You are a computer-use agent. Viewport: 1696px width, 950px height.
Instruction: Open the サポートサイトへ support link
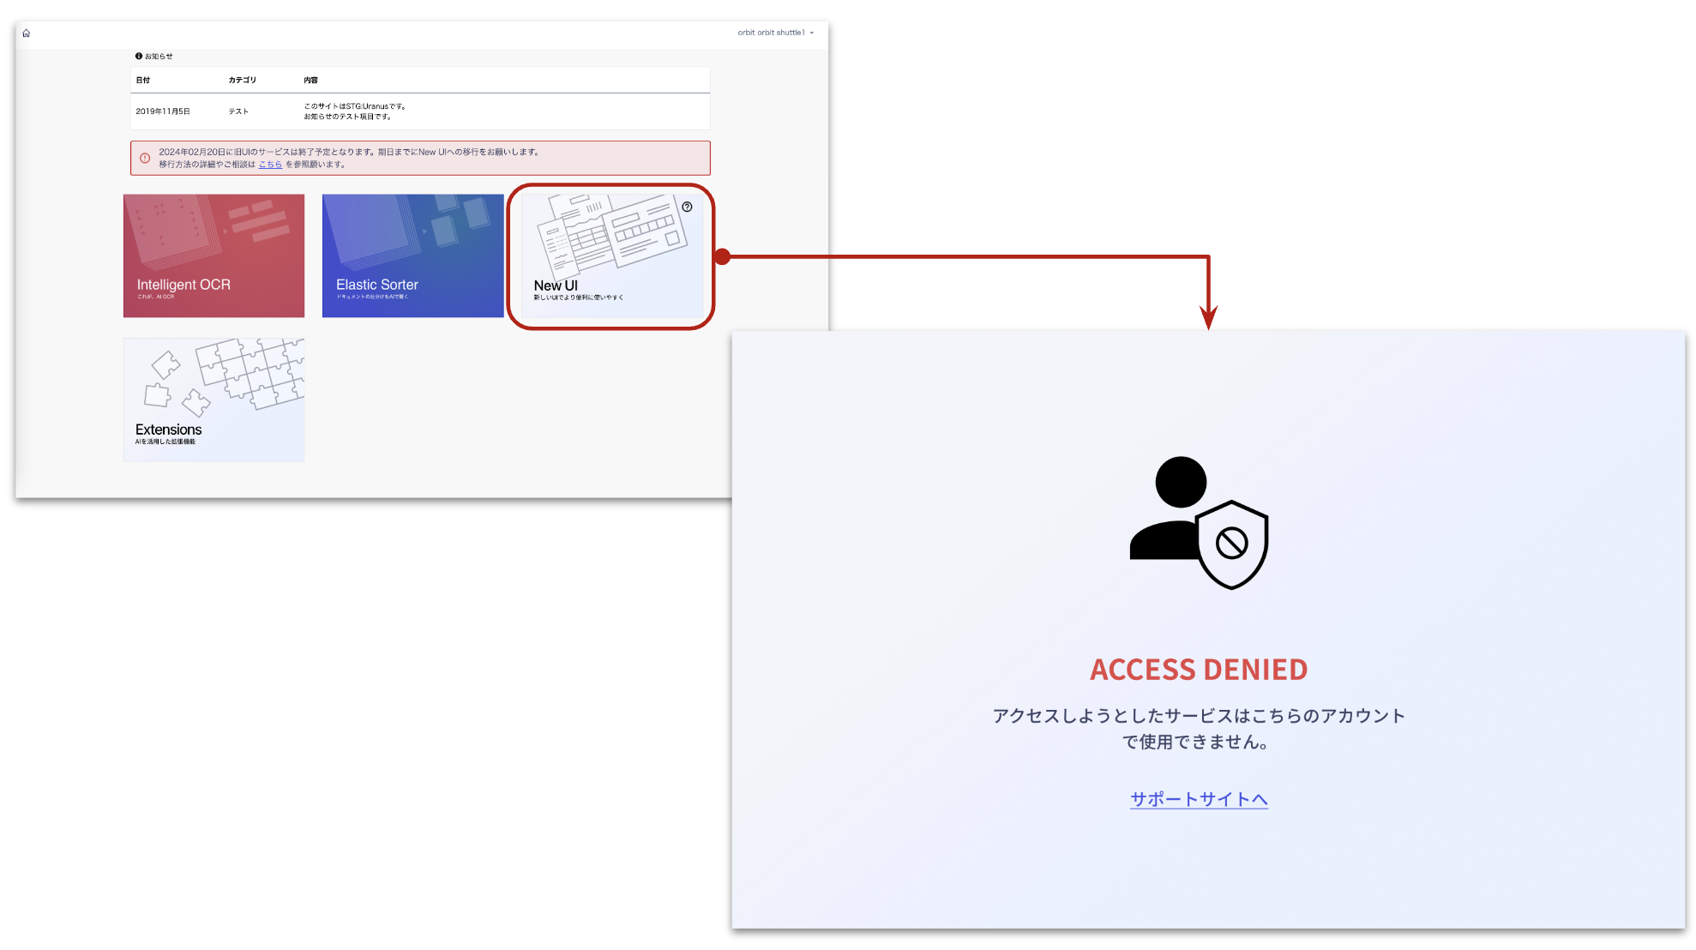tap(1198, 799)
